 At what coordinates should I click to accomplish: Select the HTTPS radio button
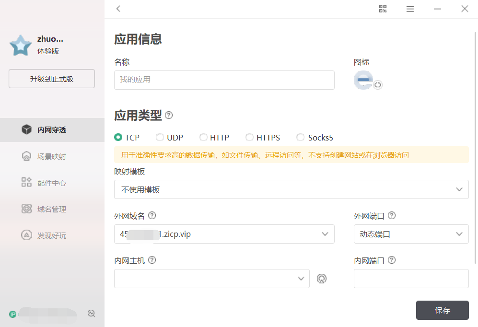point(249,138)
